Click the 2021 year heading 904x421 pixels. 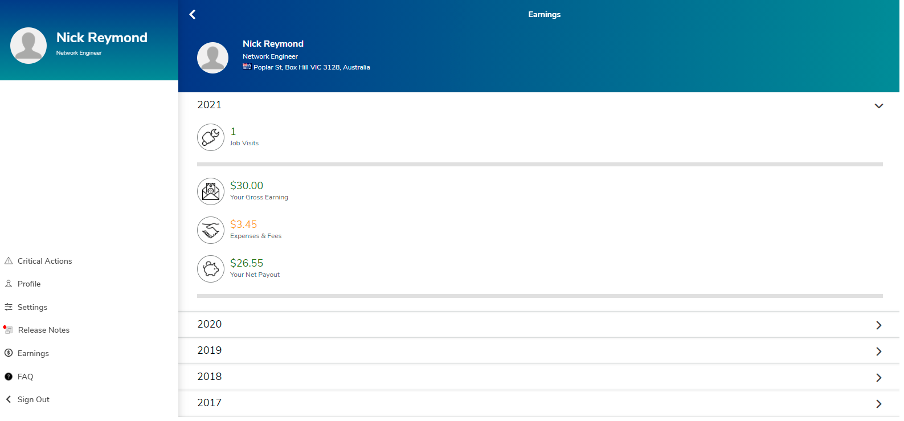[210, 105]
